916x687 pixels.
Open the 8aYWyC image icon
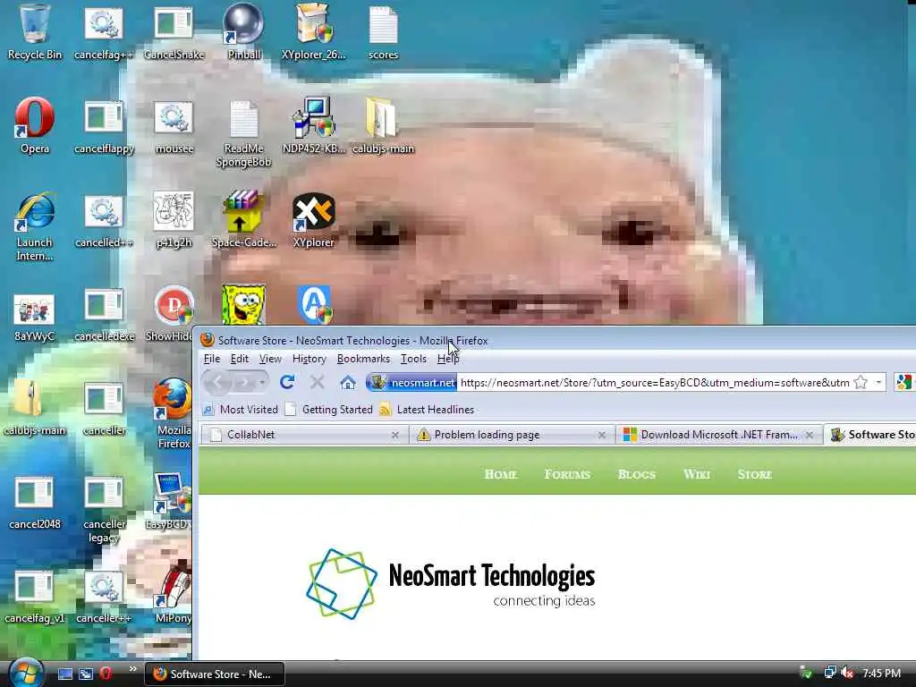34,309
